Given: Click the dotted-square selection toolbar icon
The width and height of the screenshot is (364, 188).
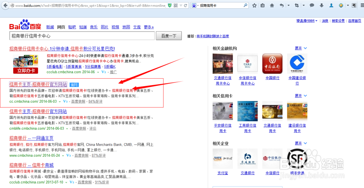Looking at the screenshot, I should point(354,5).
